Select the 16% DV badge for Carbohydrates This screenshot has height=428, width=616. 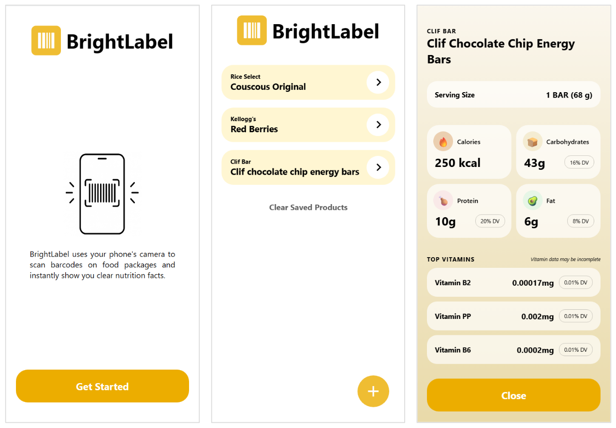coord(579,162)
